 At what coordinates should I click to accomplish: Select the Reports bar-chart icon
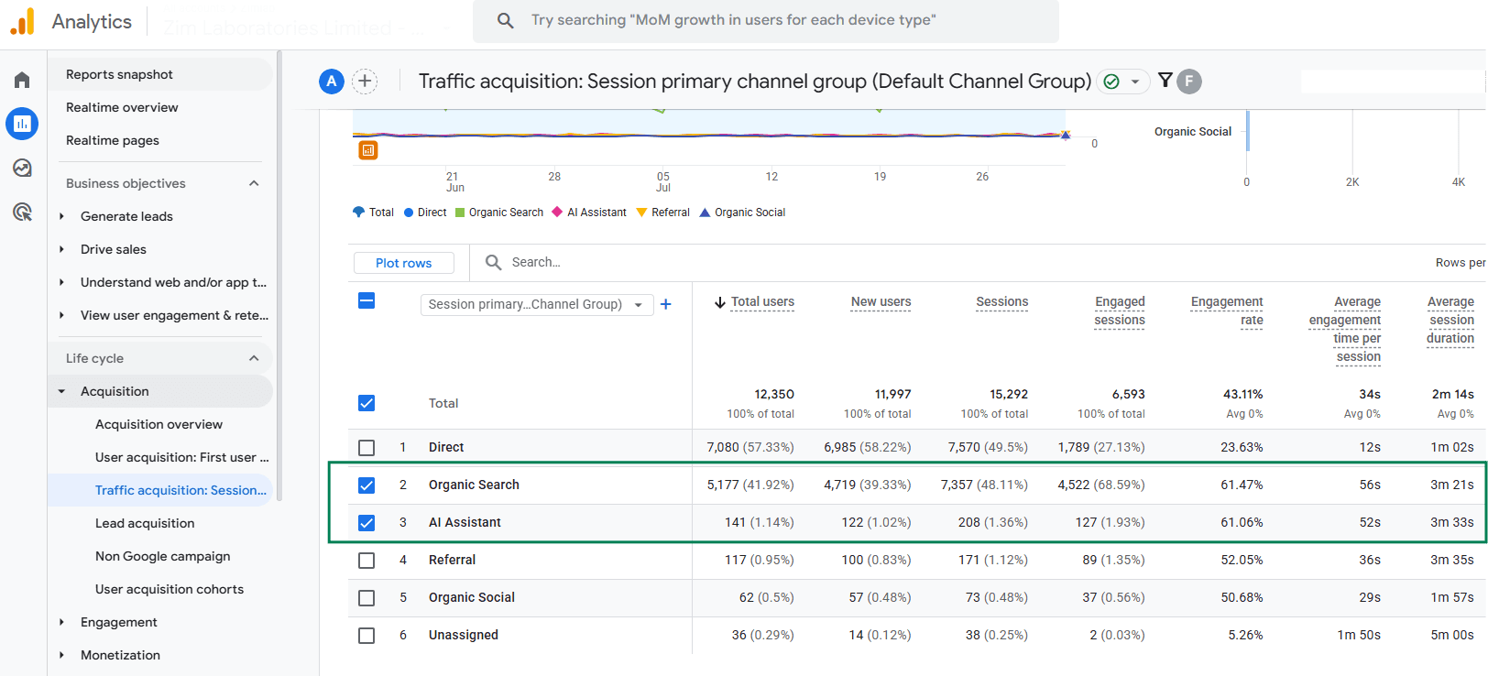pyautogui.click(x=22, y=123)
